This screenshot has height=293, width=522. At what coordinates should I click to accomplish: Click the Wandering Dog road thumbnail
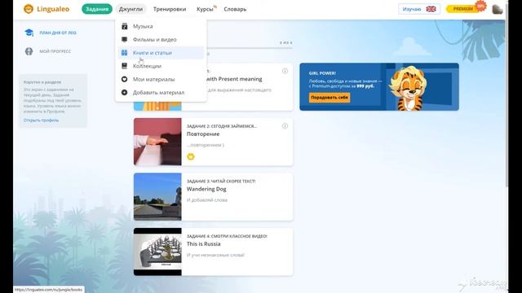click(x=157, y=197)
